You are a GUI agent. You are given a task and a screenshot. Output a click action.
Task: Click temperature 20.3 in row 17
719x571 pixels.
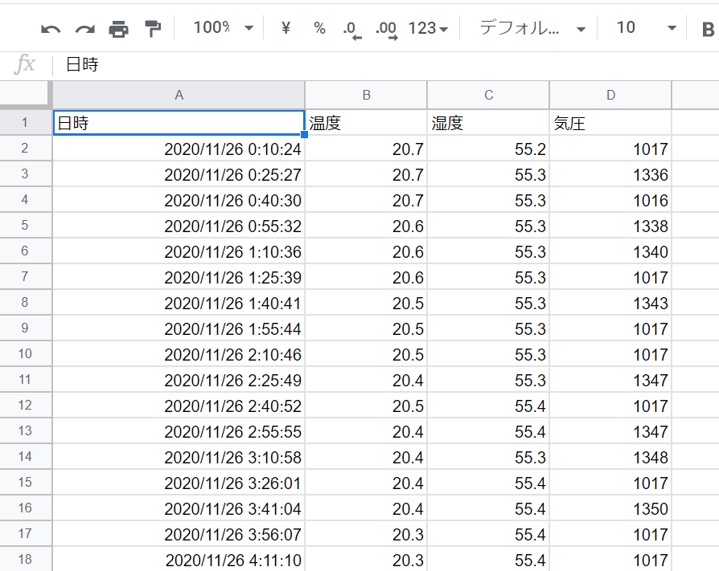[366, 533]
